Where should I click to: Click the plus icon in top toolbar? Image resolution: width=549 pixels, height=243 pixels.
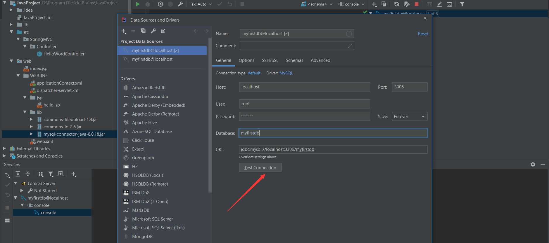tap(374, 4)
